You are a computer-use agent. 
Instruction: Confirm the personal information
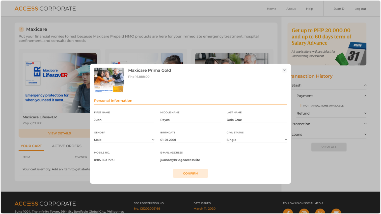click(x=190, y=173)
